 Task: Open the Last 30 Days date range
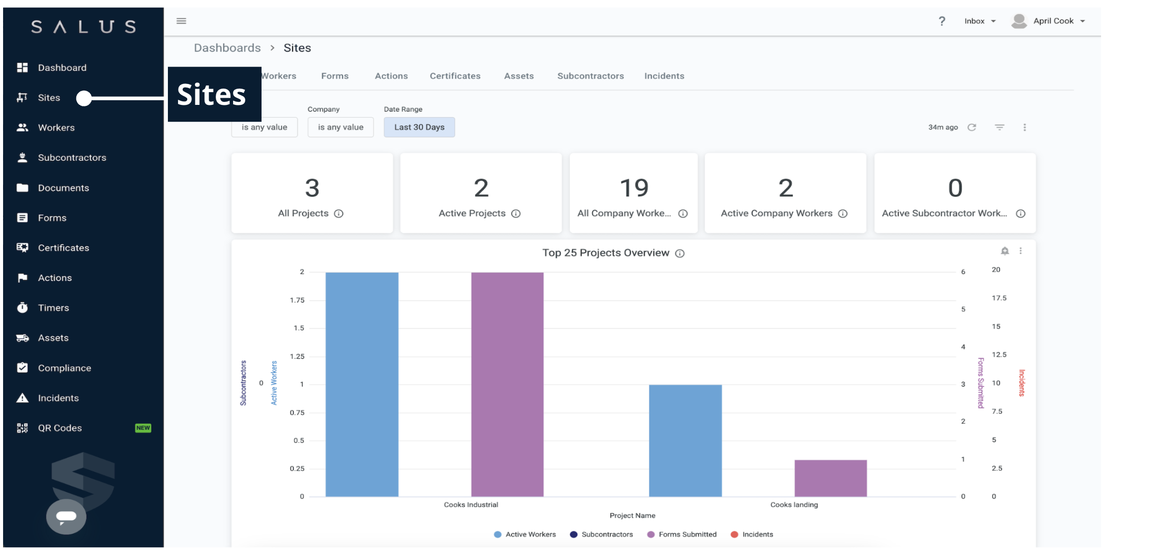pos(419,127)
